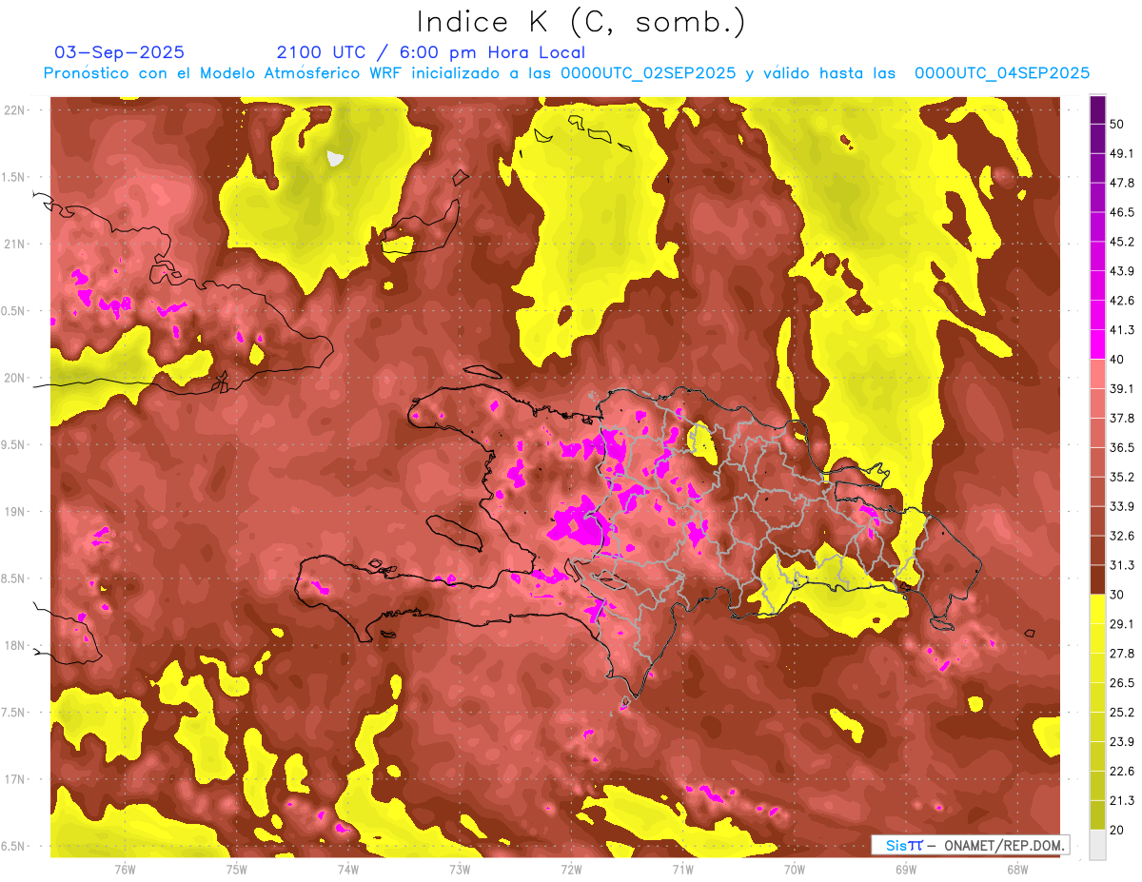Click the legend value "20" at the bottom
The height and width of the screenshot is (882, 1142).
1116,830
